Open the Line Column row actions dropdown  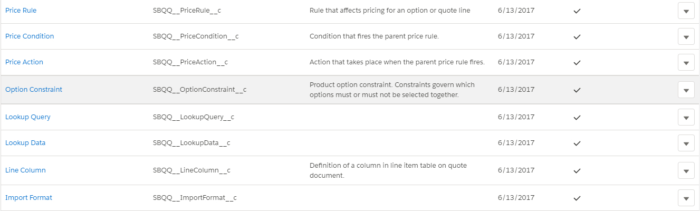(686, 170)
